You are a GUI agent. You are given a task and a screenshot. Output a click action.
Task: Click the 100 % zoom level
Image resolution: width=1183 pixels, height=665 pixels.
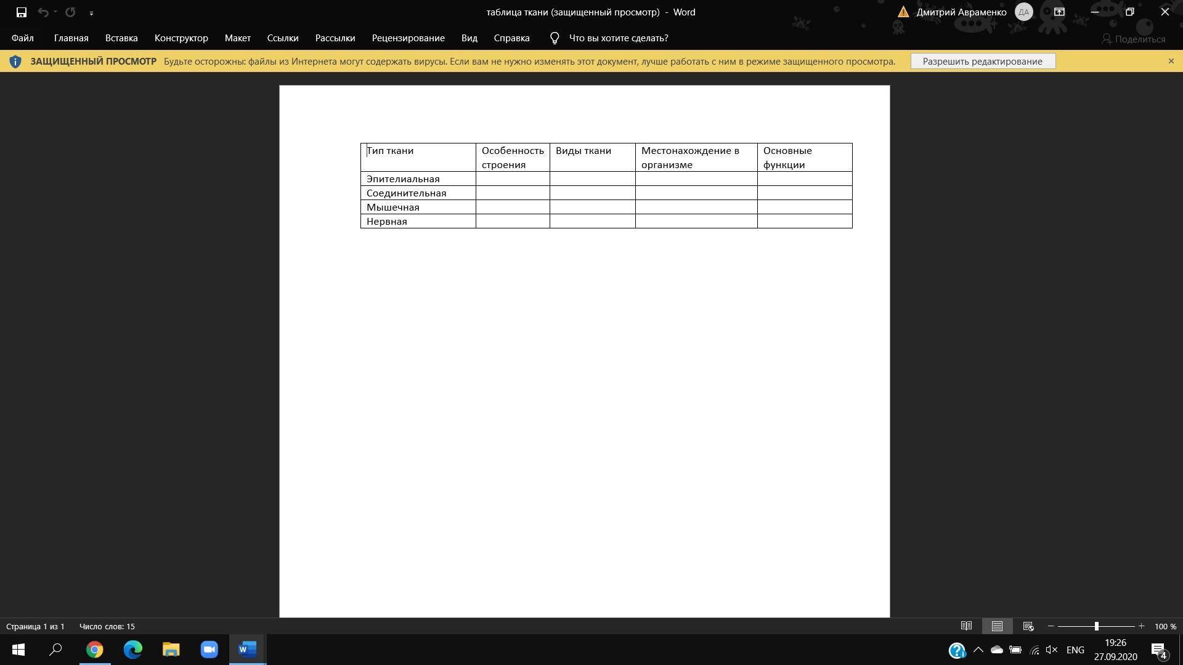coord(1165,626)
